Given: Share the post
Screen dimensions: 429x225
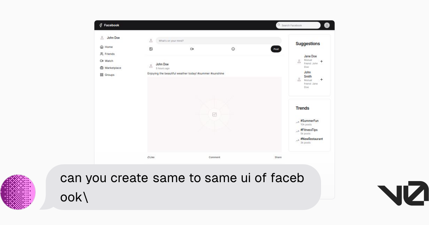Looking at the screenshot, I should point(278,157).
